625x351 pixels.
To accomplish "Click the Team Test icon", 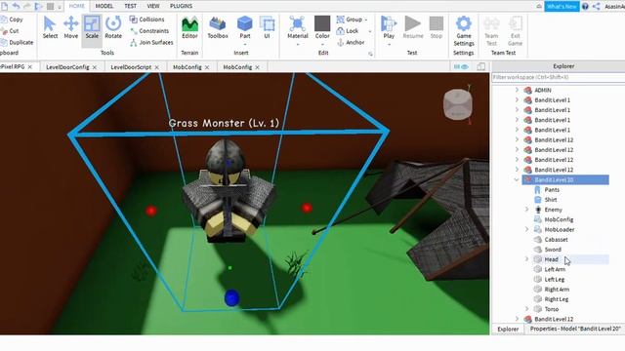I will pyautogui.click(x=491, y=31).
